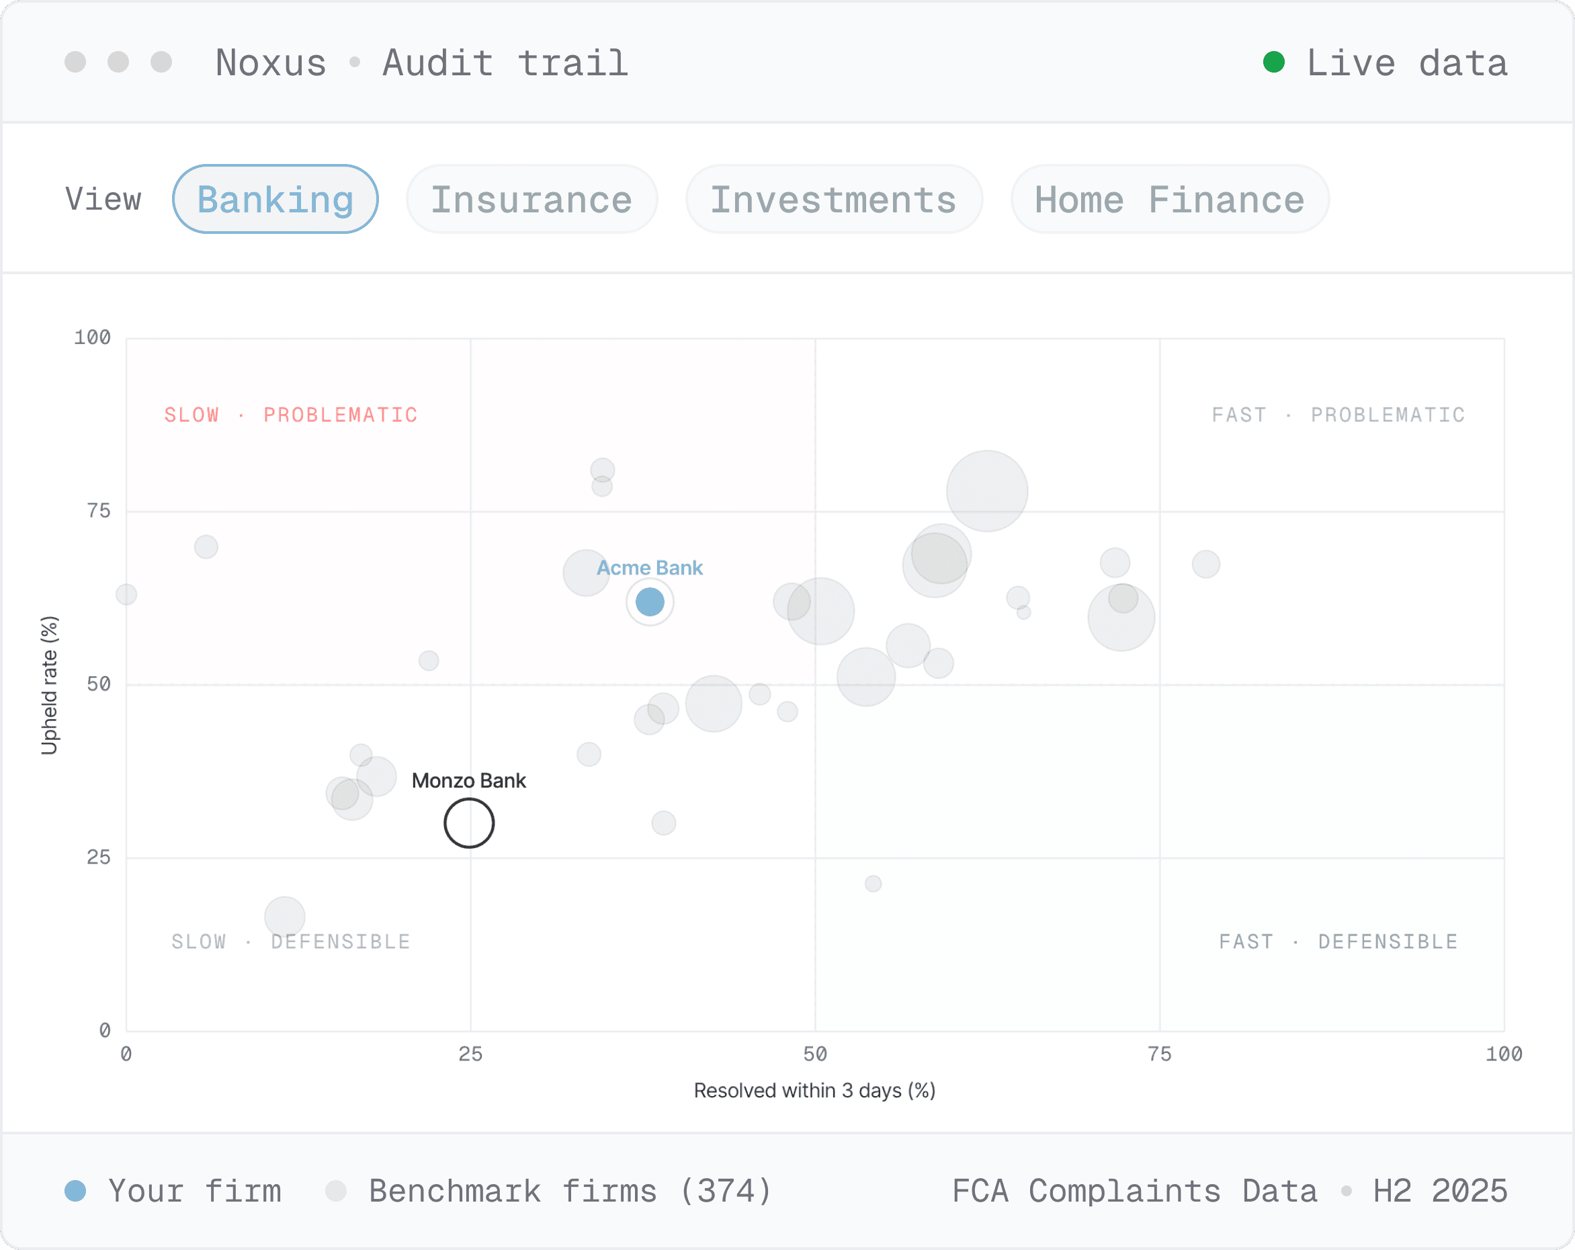1575x1250 pixels.
Task: Select the Banking view pill
Action: click(x=275, y=200)
